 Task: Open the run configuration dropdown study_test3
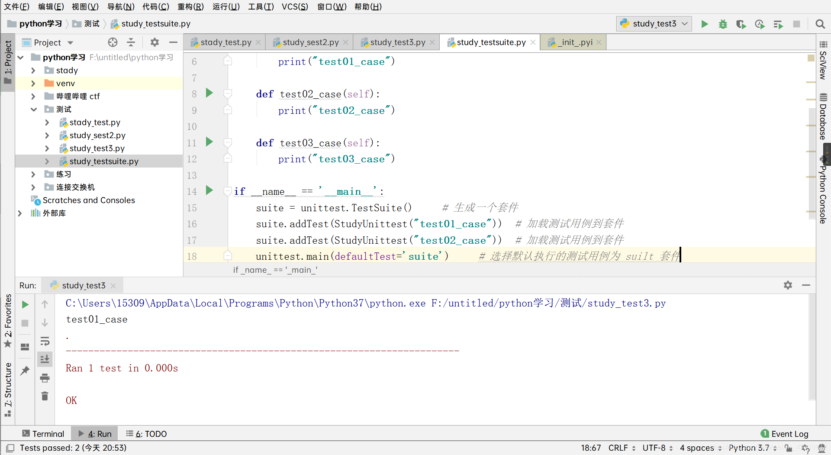coord(654,24)
